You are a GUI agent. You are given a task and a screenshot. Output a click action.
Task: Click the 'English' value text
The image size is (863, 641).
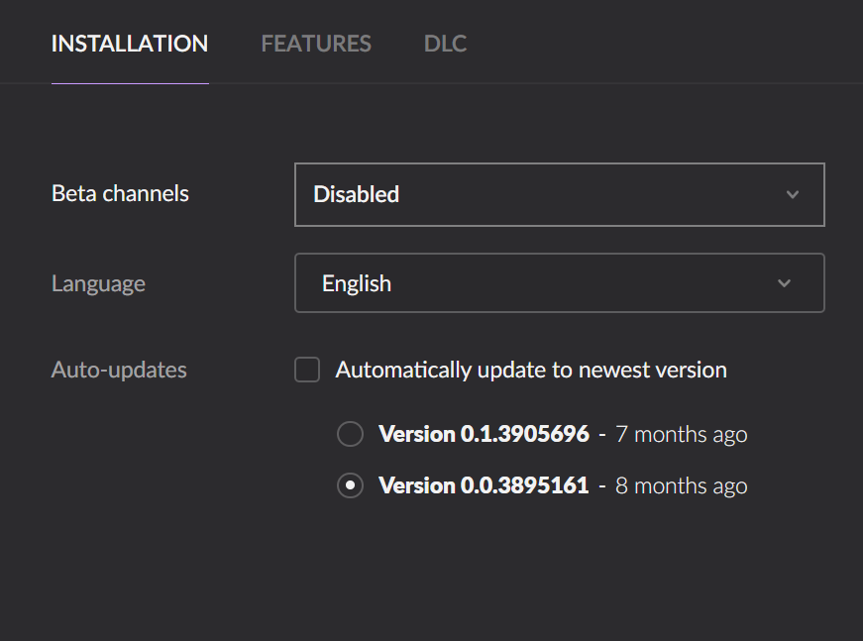point(357,284)
